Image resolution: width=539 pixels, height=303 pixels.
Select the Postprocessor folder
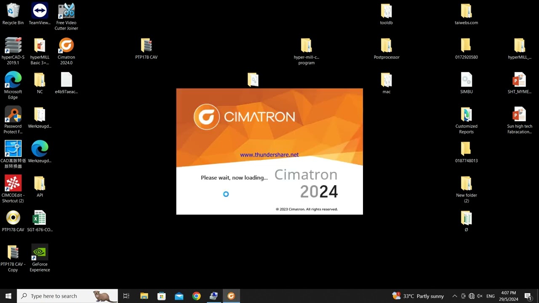[x=386, y=48]
